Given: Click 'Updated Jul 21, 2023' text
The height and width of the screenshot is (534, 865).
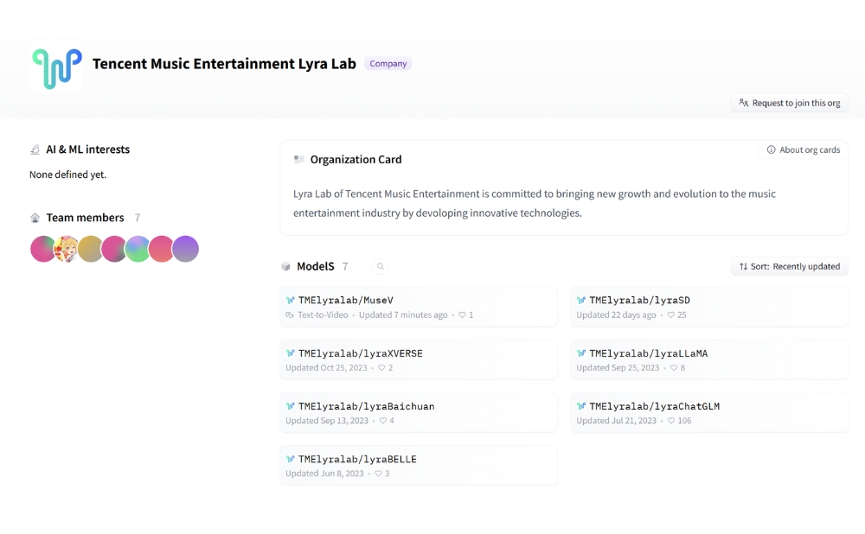Looking at the screenshot, I should coord(616,421).
